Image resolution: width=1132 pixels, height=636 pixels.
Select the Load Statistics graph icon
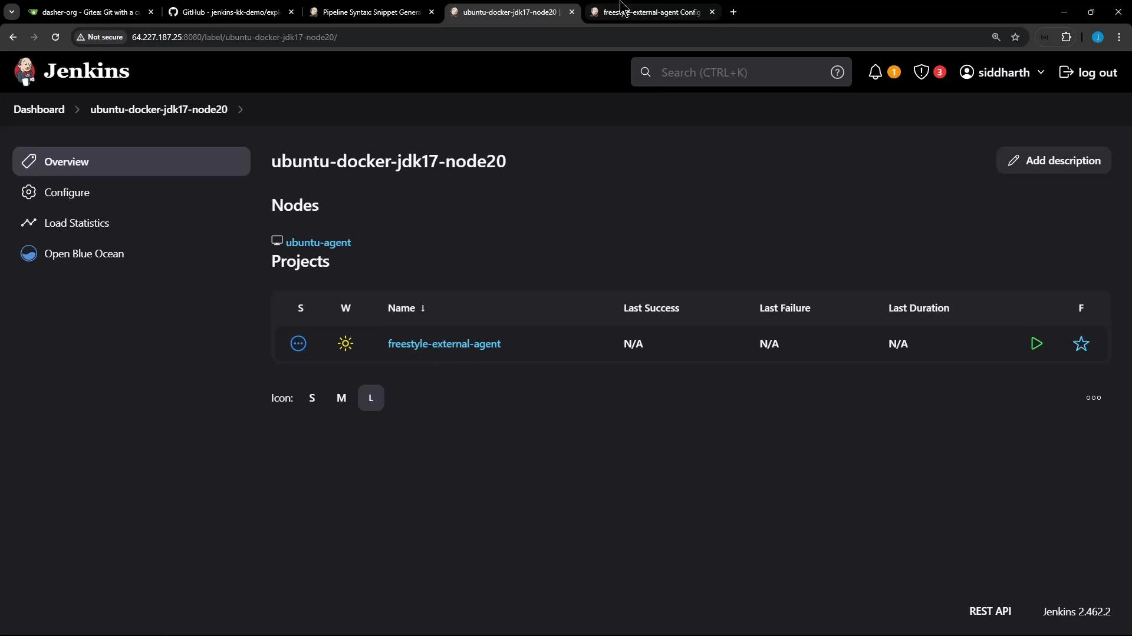pos(28,223)
